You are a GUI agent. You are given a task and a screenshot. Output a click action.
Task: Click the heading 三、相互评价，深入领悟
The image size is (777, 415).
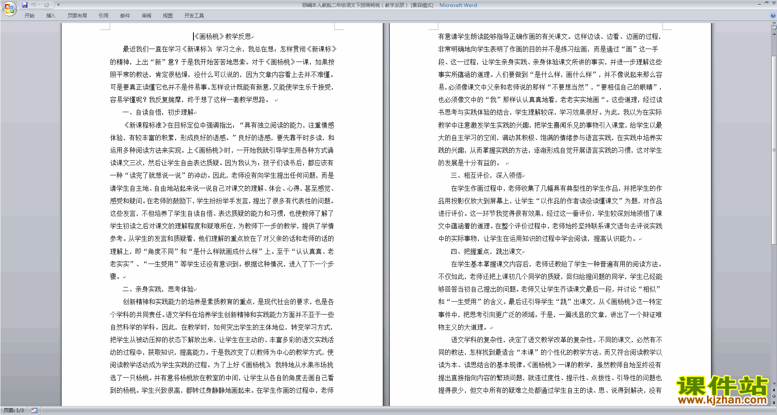coord(486,175)
